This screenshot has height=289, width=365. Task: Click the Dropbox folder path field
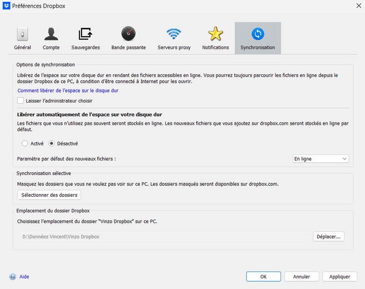[x=166, y=237]
